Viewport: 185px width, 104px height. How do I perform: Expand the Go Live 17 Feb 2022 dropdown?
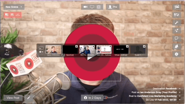[x=180, y=100]
